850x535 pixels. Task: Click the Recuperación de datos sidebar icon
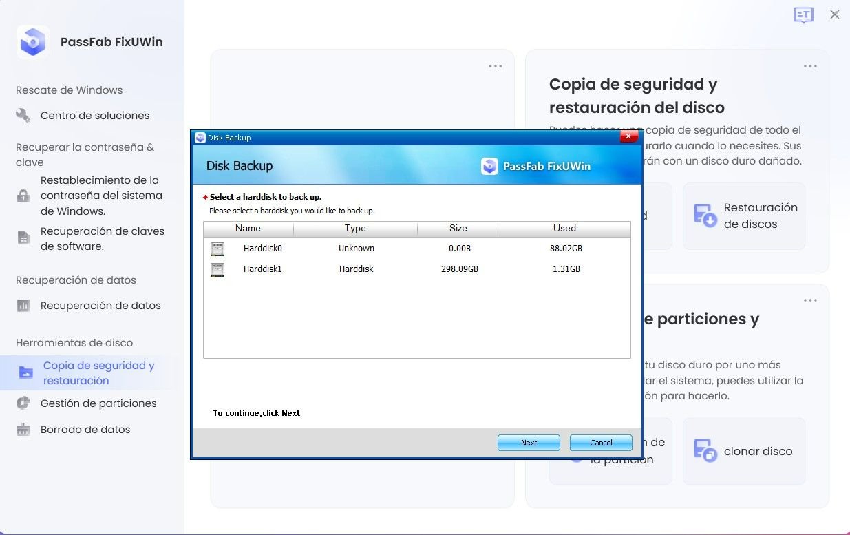[23, 305]
